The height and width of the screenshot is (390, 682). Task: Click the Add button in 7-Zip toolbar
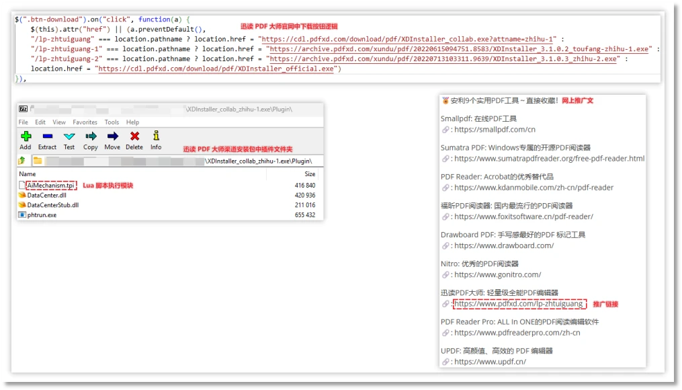click(26, 140)
